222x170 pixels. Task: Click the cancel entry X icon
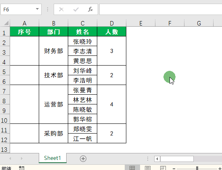pos(61,10)
